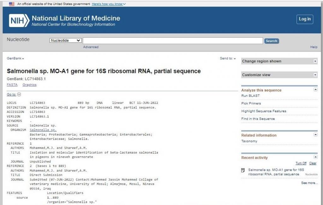Viewport: 323px width, 205px height.
Task: Expand the Change region shown panel
Action: (x=315, y=61)
